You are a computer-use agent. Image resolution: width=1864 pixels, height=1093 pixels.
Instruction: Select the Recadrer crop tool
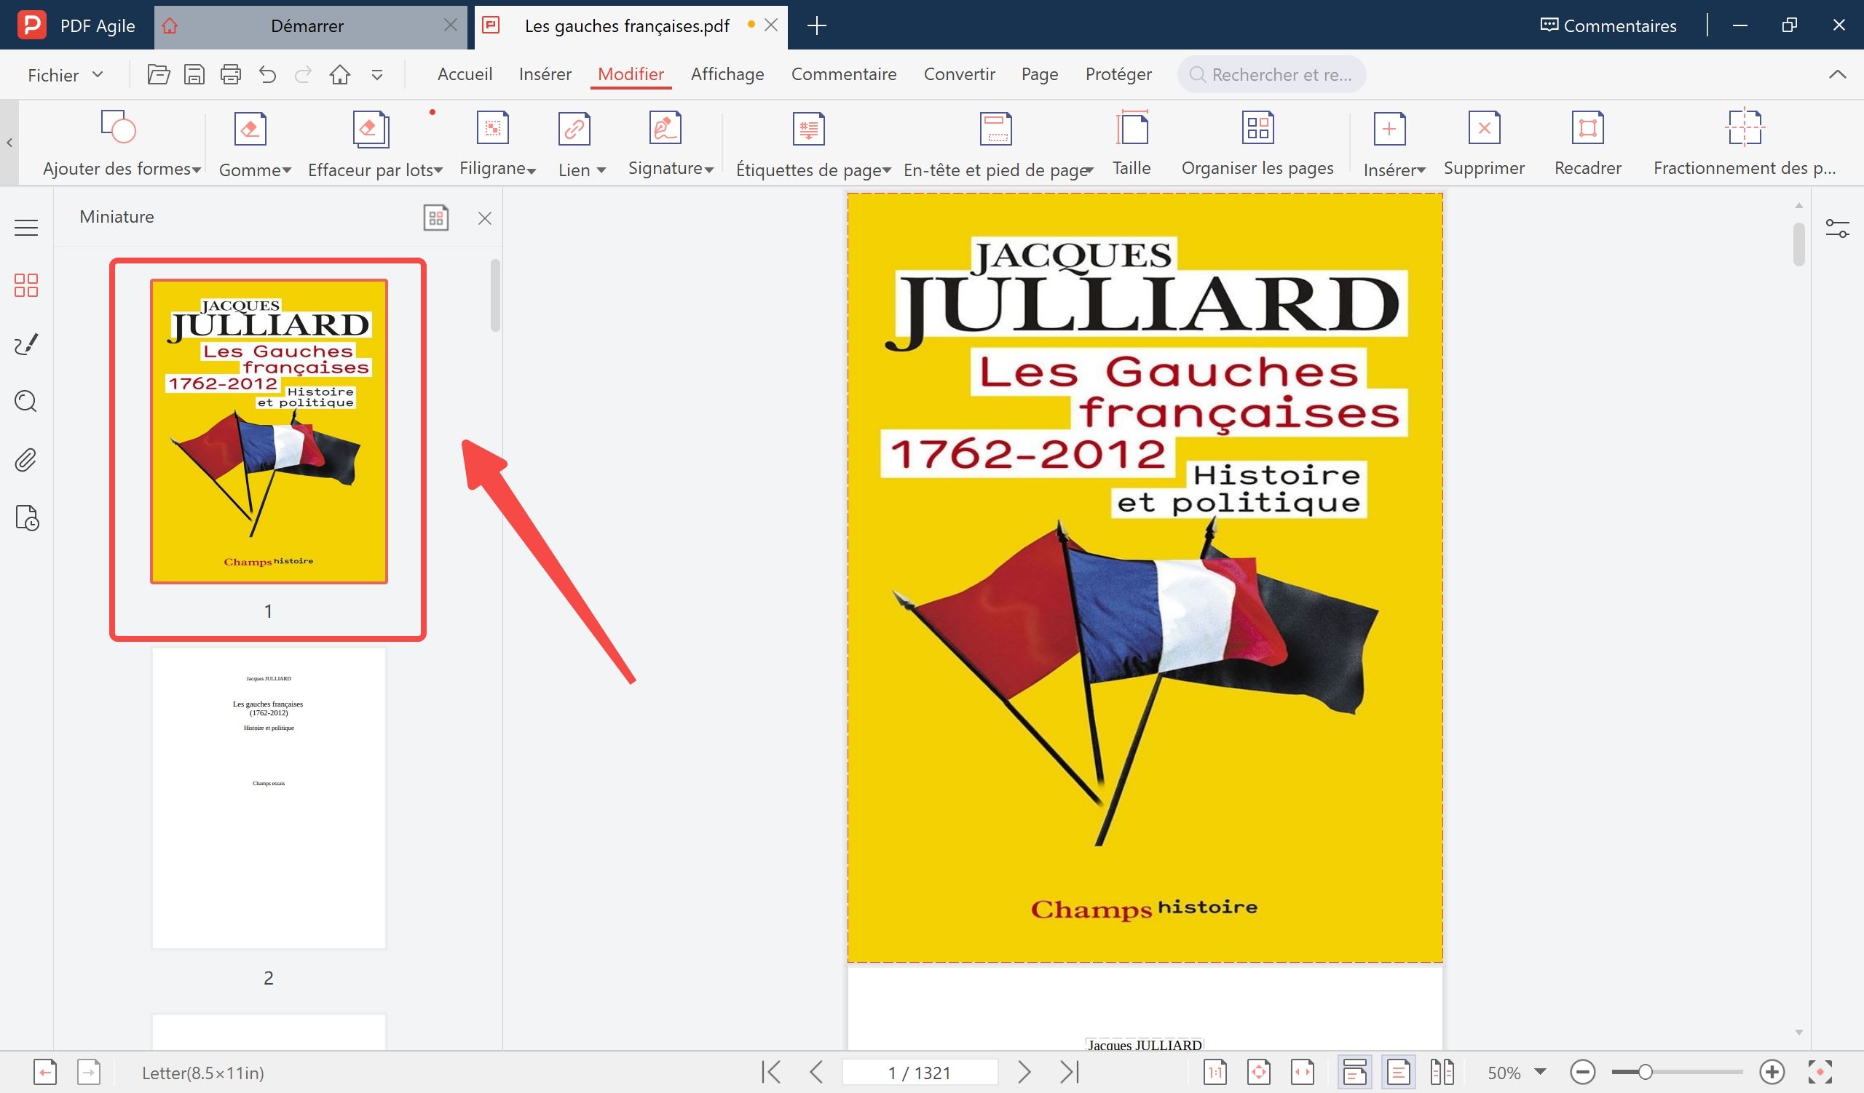tap(1587, 144)
